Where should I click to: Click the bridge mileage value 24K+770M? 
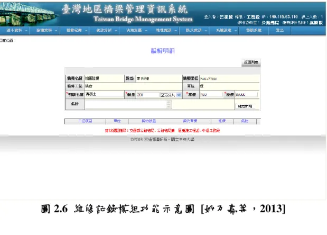pos(208,79)
